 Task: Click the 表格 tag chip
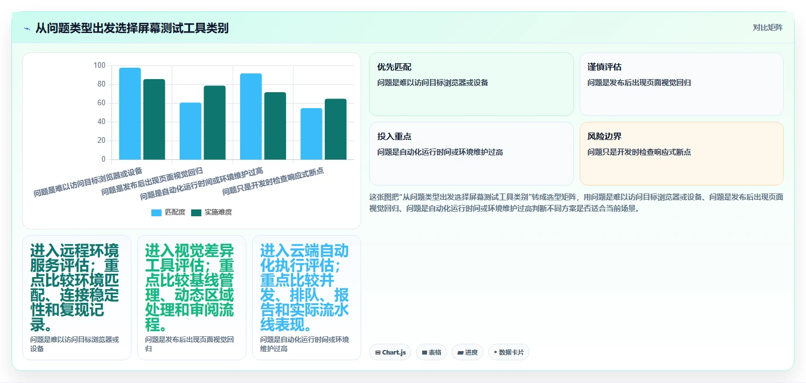(431, 352)
